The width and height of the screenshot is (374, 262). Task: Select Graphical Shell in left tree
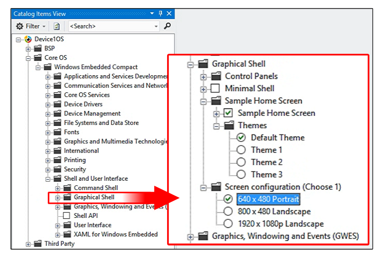tap(94, 197)
